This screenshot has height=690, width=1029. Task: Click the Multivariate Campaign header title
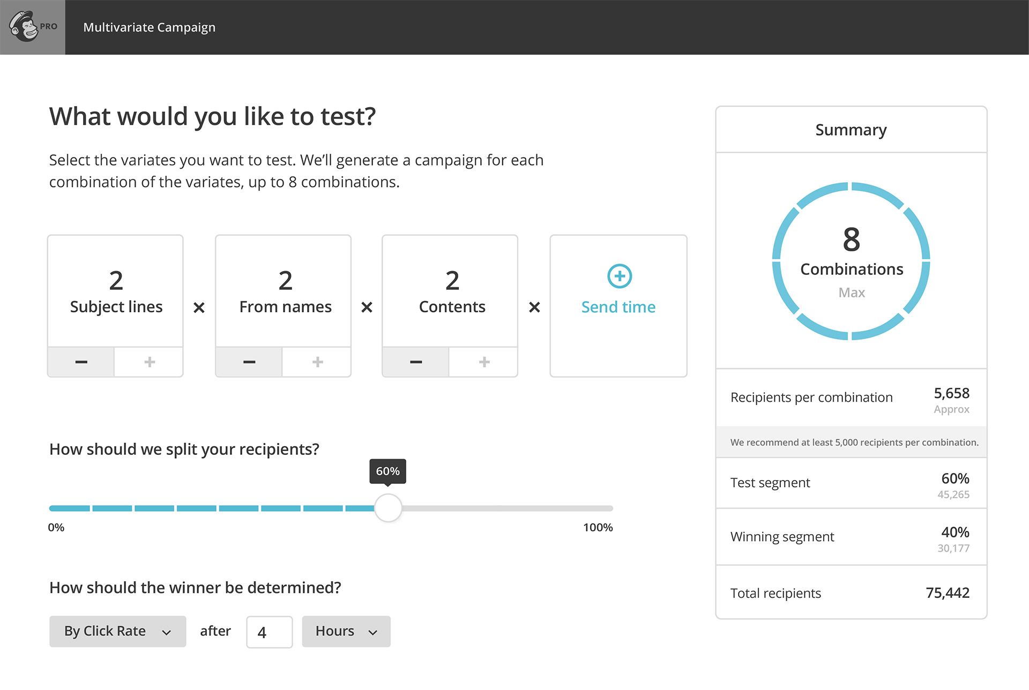coord(149,27)
